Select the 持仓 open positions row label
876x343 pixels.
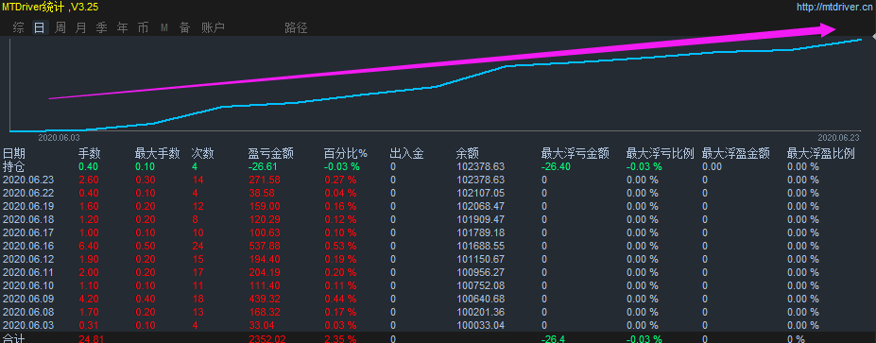click(14, 166)
